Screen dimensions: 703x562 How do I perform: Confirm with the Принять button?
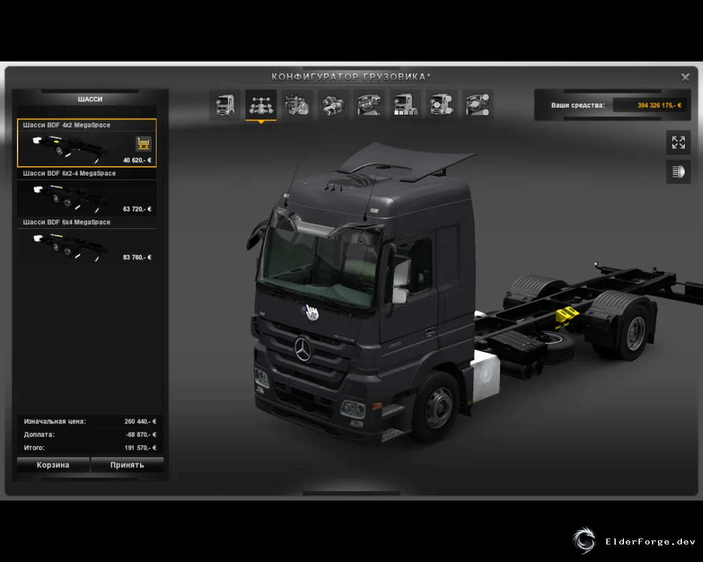tap(127, 465)
